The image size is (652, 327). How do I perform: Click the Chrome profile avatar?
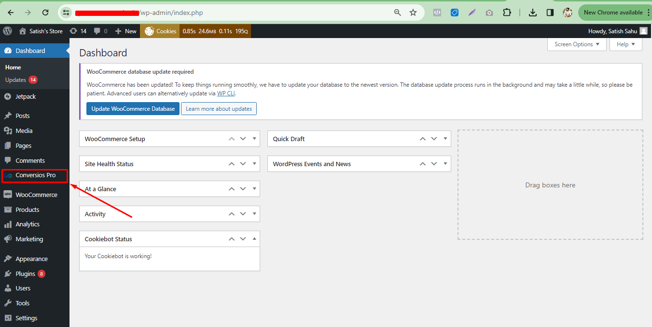(568, 13)
